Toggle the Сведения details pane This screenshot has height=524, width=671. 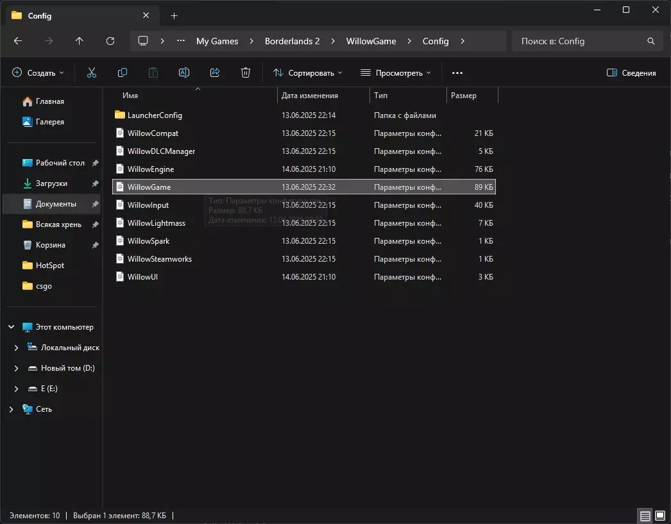(x=631, y=72)
